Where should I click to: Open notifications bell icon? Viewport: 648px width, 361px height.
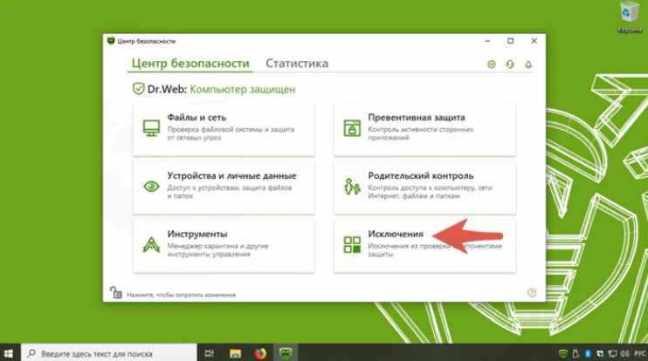pos(528,65)
